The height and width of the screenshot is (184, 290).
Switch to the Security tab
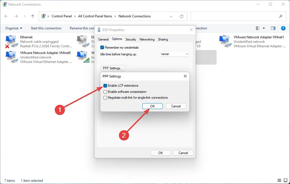(x=131, y=39)
